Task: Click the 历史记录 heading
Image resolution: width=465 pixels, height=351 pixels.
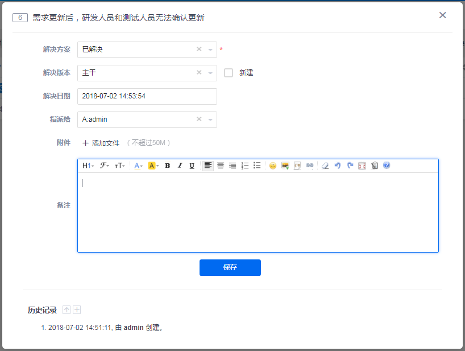Action: pos(42,310)
